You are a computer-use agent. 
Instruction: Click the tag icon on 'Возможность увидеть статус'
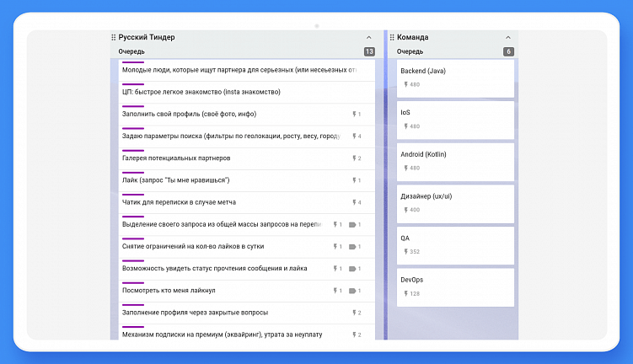pos(352,269)
